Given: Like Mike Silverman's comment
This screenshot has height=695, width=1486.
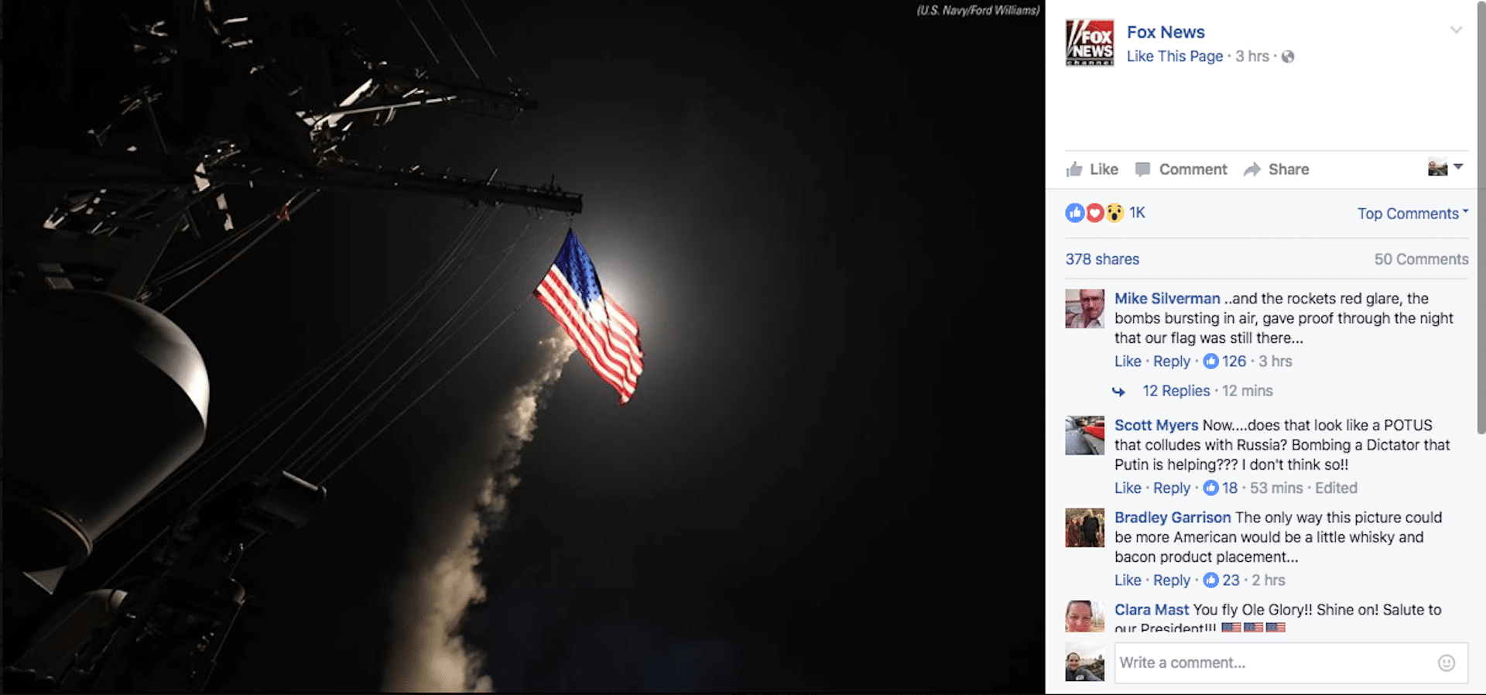Looking at the screenshot, I should tap(1128, 361).
